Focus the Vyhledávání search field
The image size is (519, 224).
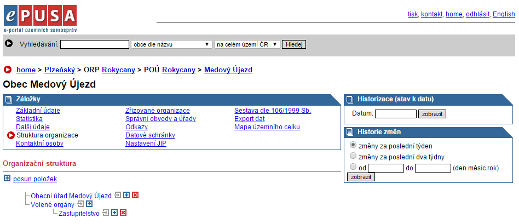coord(95,44)
